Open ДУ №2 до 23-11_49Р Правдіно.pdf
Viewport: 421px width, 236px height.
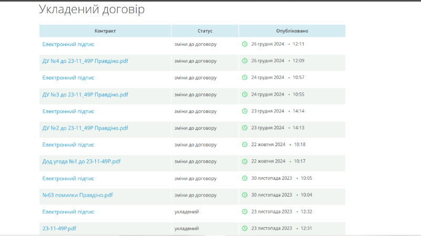[85, 128]
